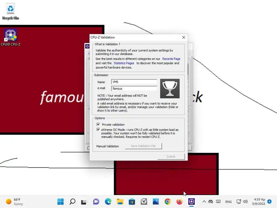The height and width of the screenshot is (208, 277).
Task: Switch the ENG input language
Action: point(228,201)
